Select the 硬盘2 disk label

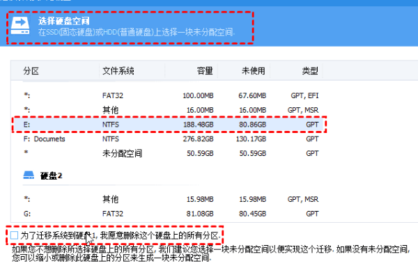click(51, 176)
